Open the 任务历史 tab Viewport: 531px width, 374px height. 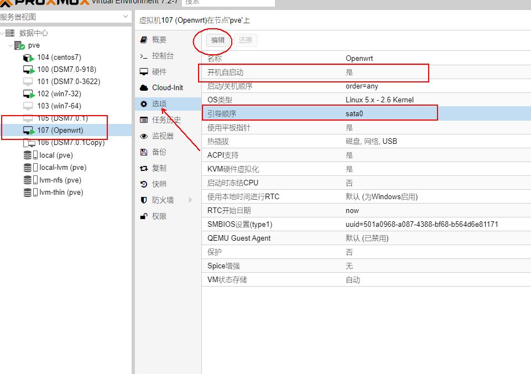click(x=168, y=120)
